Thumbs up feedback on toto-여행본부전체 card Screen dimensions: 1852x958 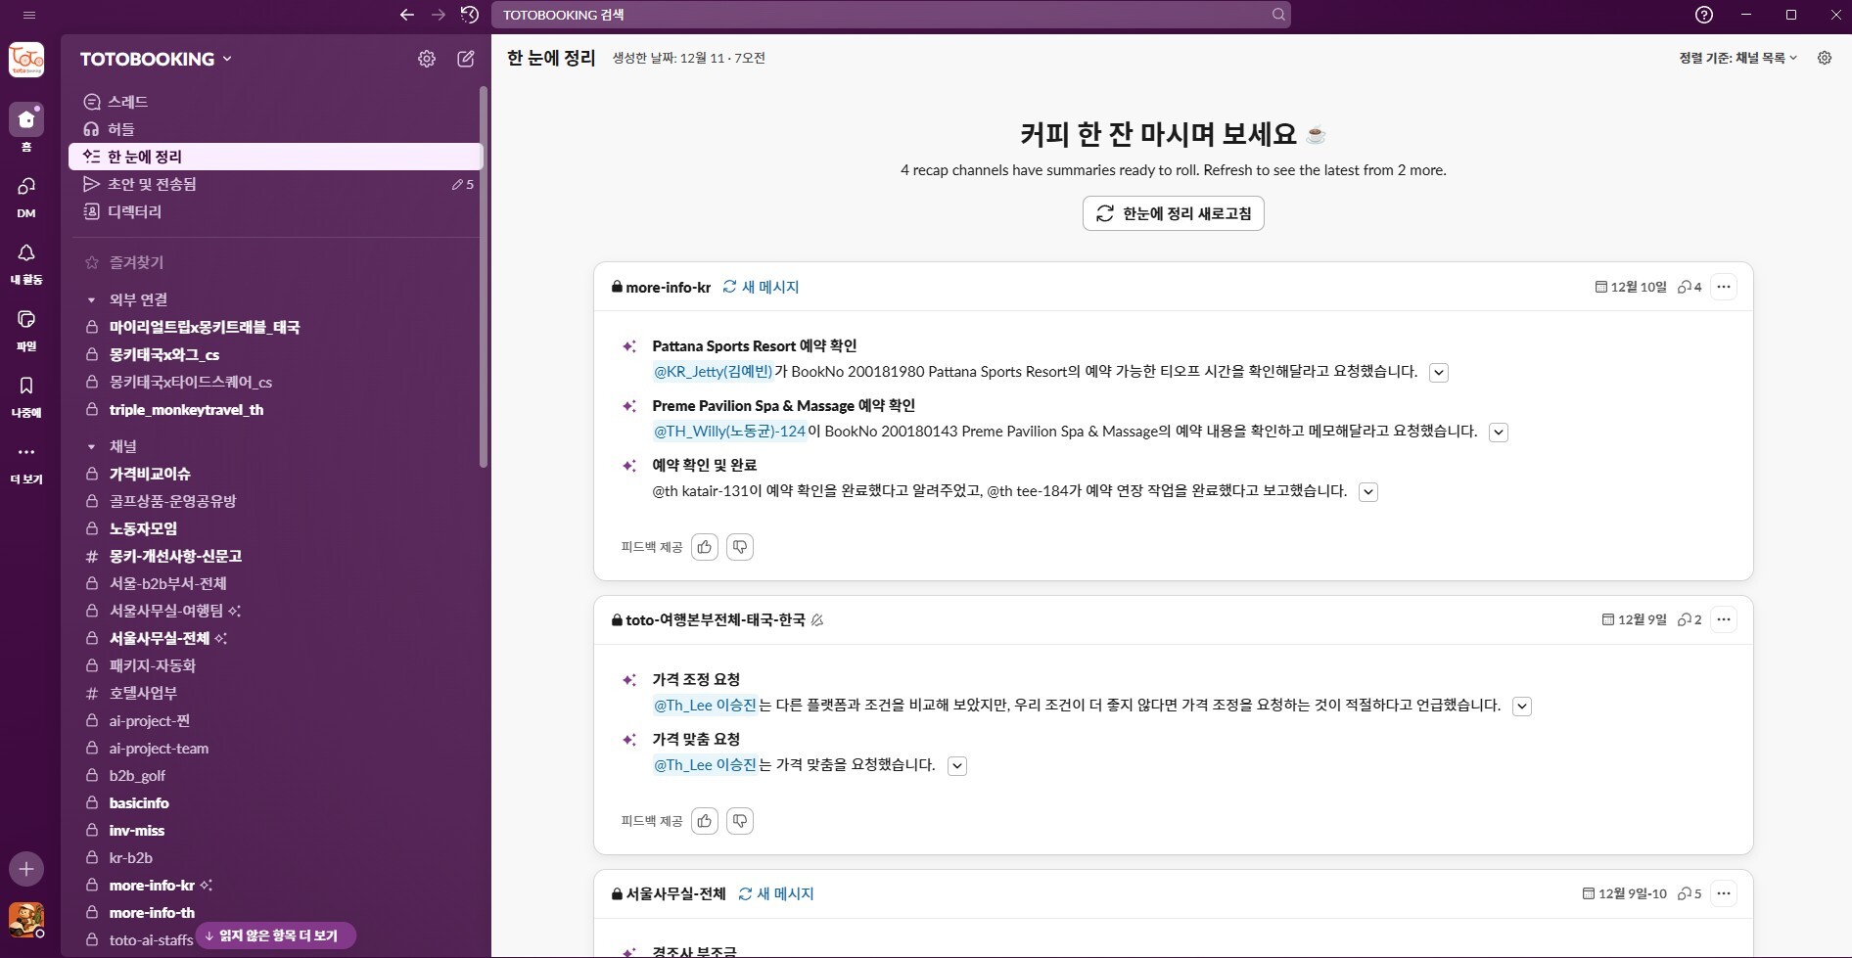pyautogui.click(x=705, y=821)
